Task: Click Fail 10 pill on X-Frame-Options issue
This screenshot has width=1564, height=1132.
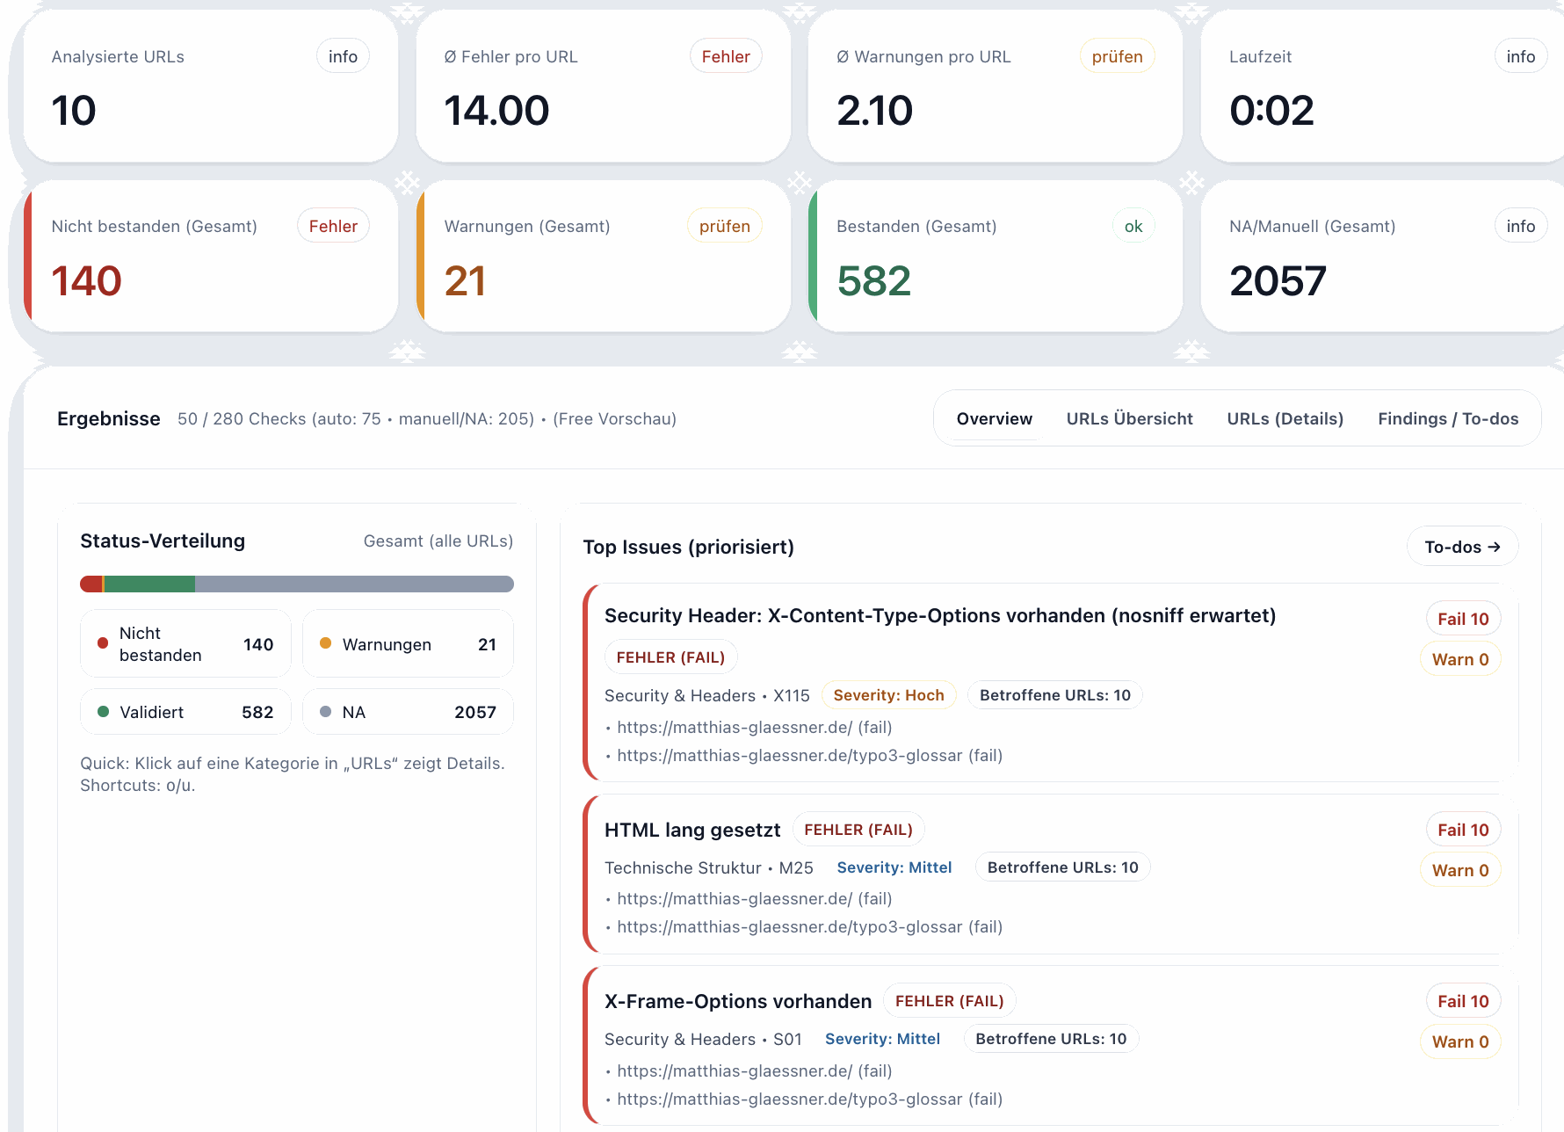Action: click(x=1462, y=1000)
